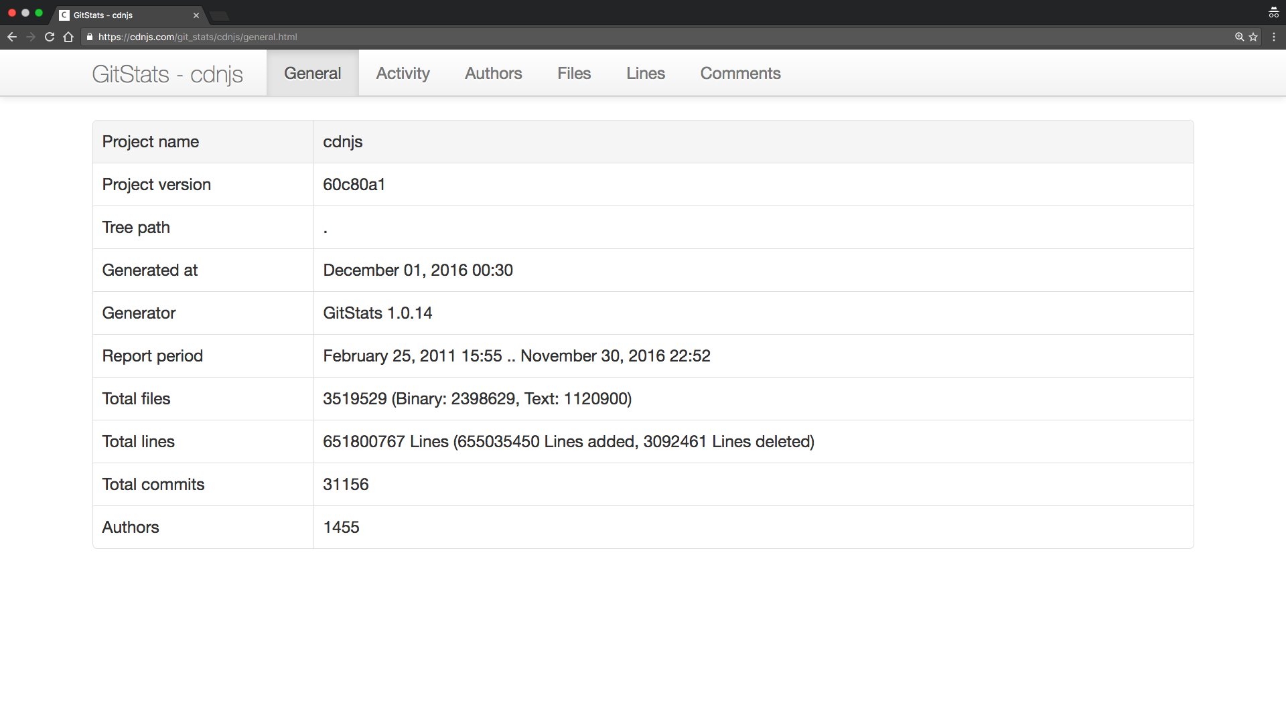Click the GitStats - cdnjs brand link
This screenshot has height=723, width=1286.
[167, 74]
